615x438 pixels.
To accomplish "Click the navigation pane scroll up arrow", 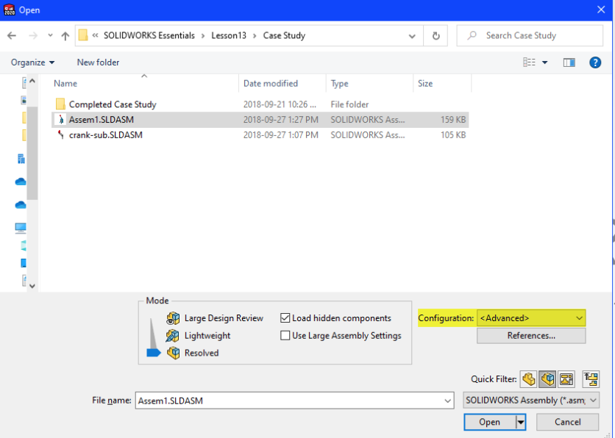I will (x=32, y=81).
